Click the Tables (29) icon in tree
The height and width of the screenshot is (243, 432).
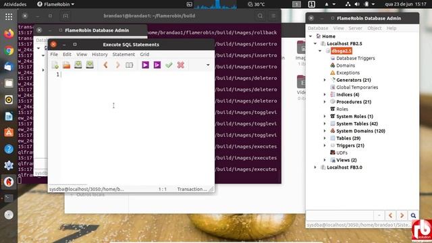333,138
